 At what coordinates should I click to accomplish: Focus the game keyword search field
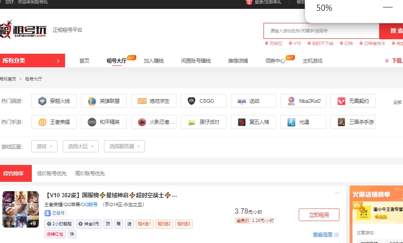pos(321,31)
